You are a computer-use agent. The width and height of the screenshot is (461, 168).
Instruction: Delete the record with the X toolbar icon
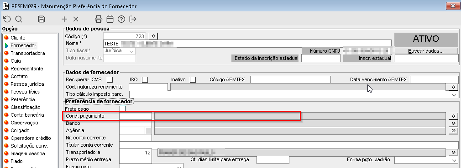(x=76, y=20)
